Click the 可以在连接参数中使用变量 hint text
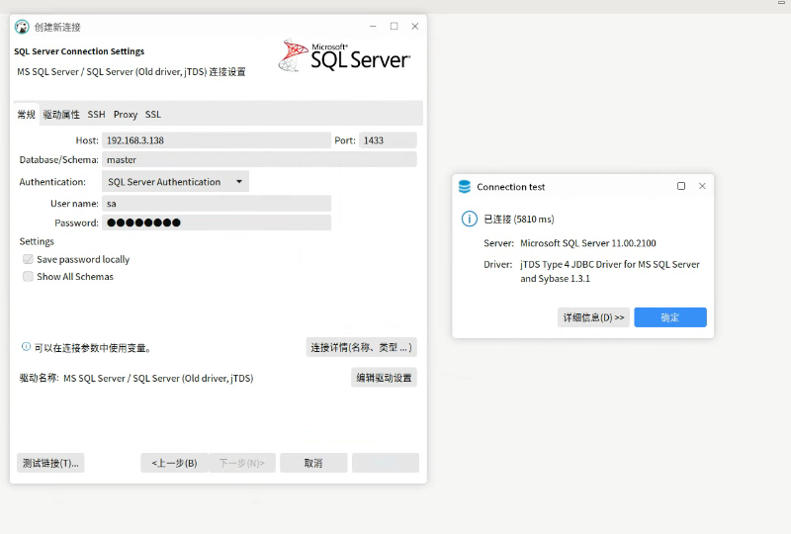The height and width of the screenshot is (534, 791). point(92,348)
